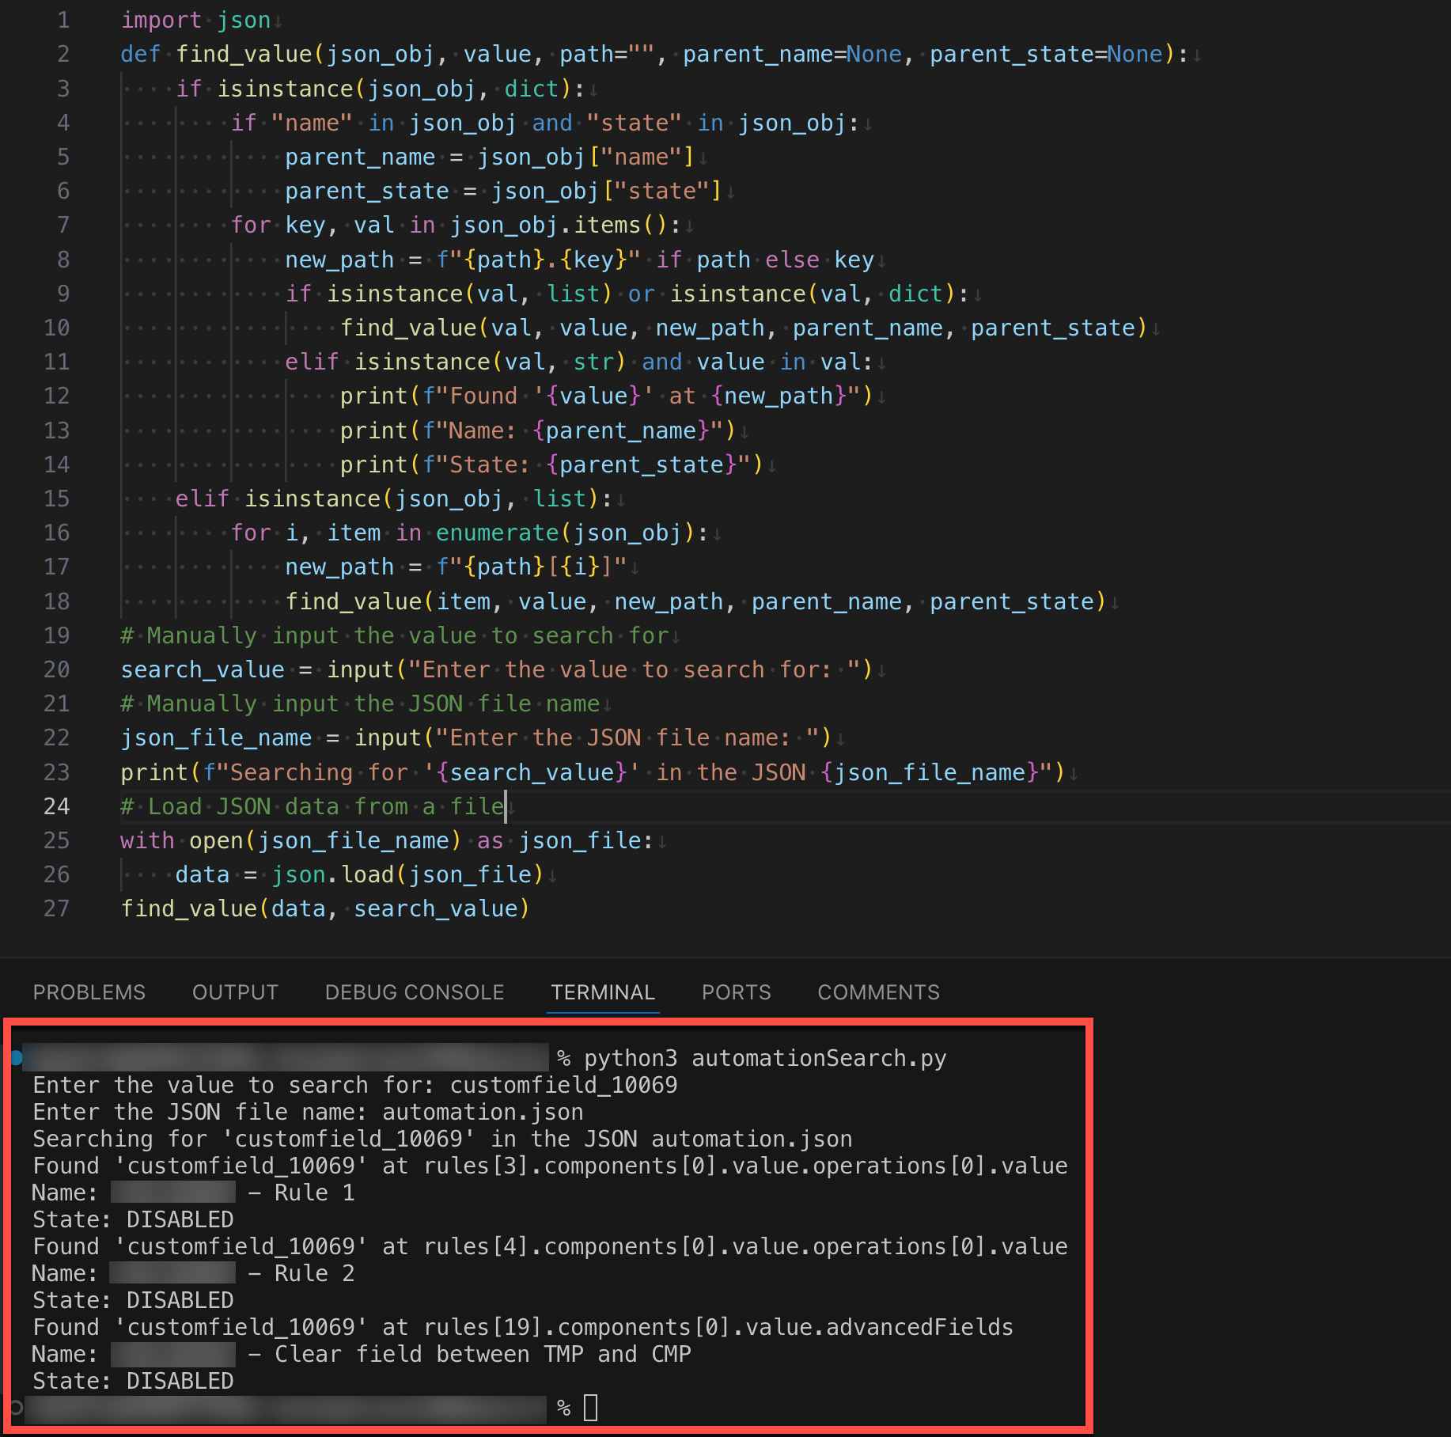Viewport: 1451px width, 1437px height.
Task: Click 'find_value(data, search_value)' final line
Action: (x=324, y=908)
